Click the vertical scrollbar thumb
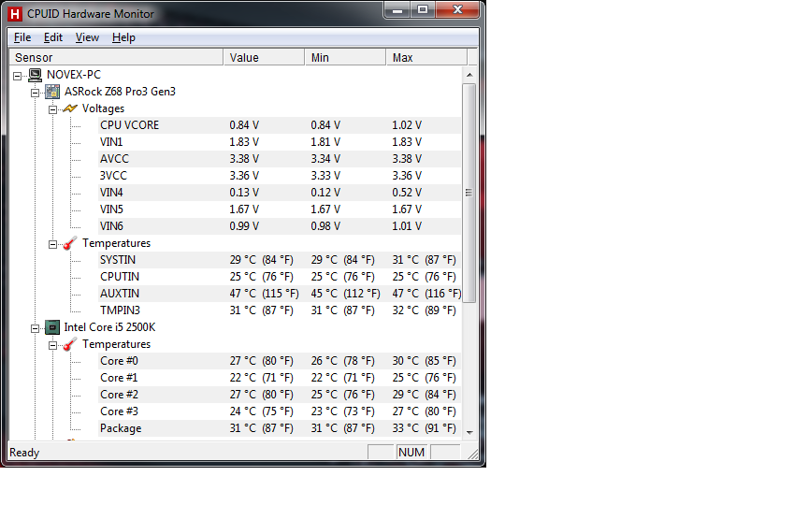 point(469,193)
